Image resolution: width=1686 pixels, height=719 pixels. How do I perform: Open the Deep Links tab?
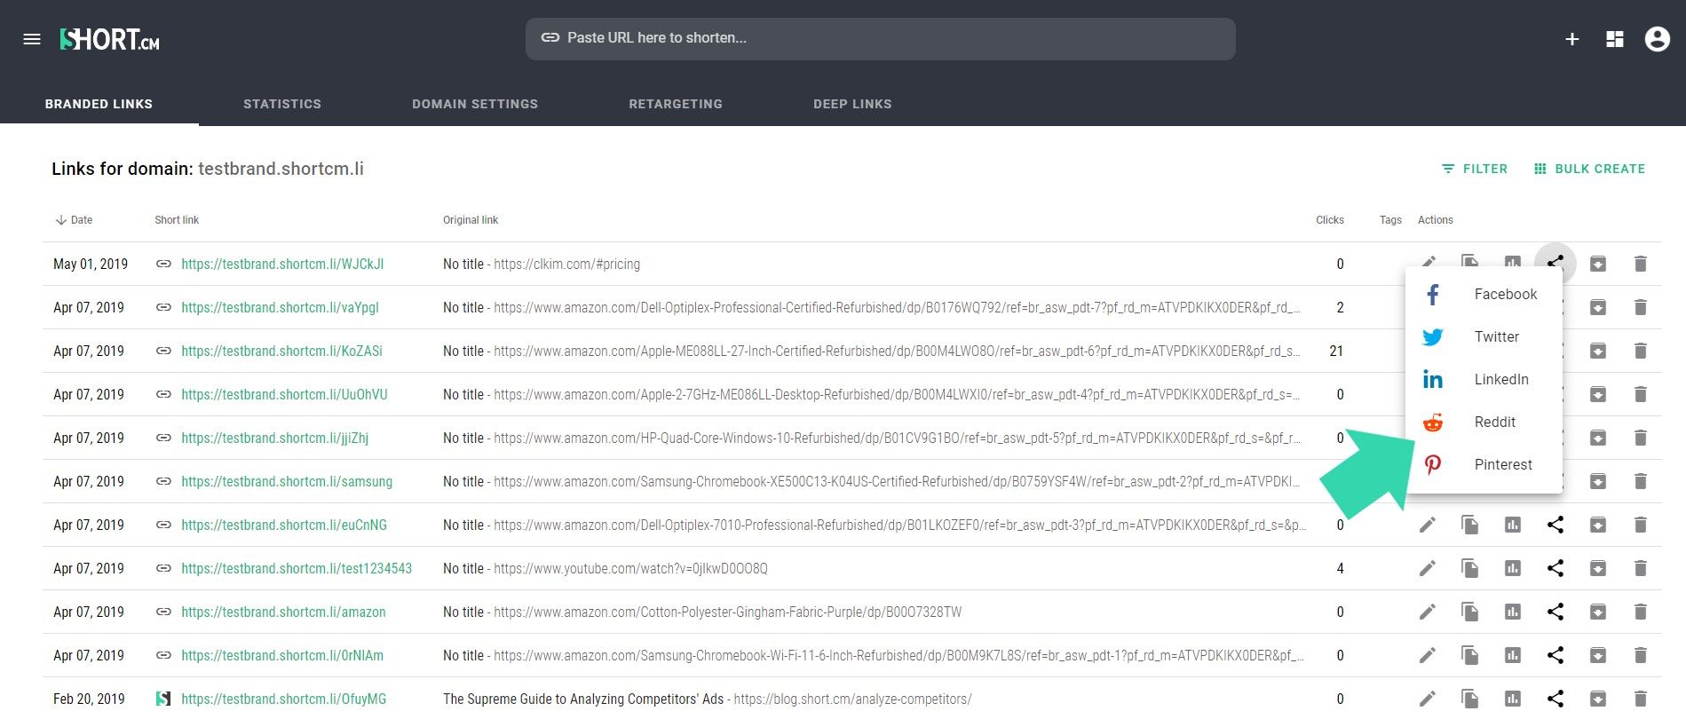pos(852,104)
